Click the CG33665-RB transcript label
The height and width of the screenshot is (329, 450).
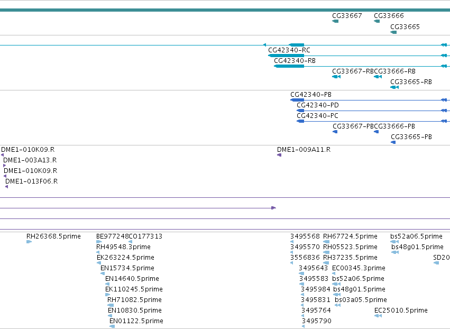(x=411, y=82)
